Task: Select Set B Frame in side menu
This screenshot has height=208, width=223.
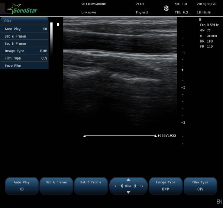Action: pyautogui.click(x=25, y=44)
